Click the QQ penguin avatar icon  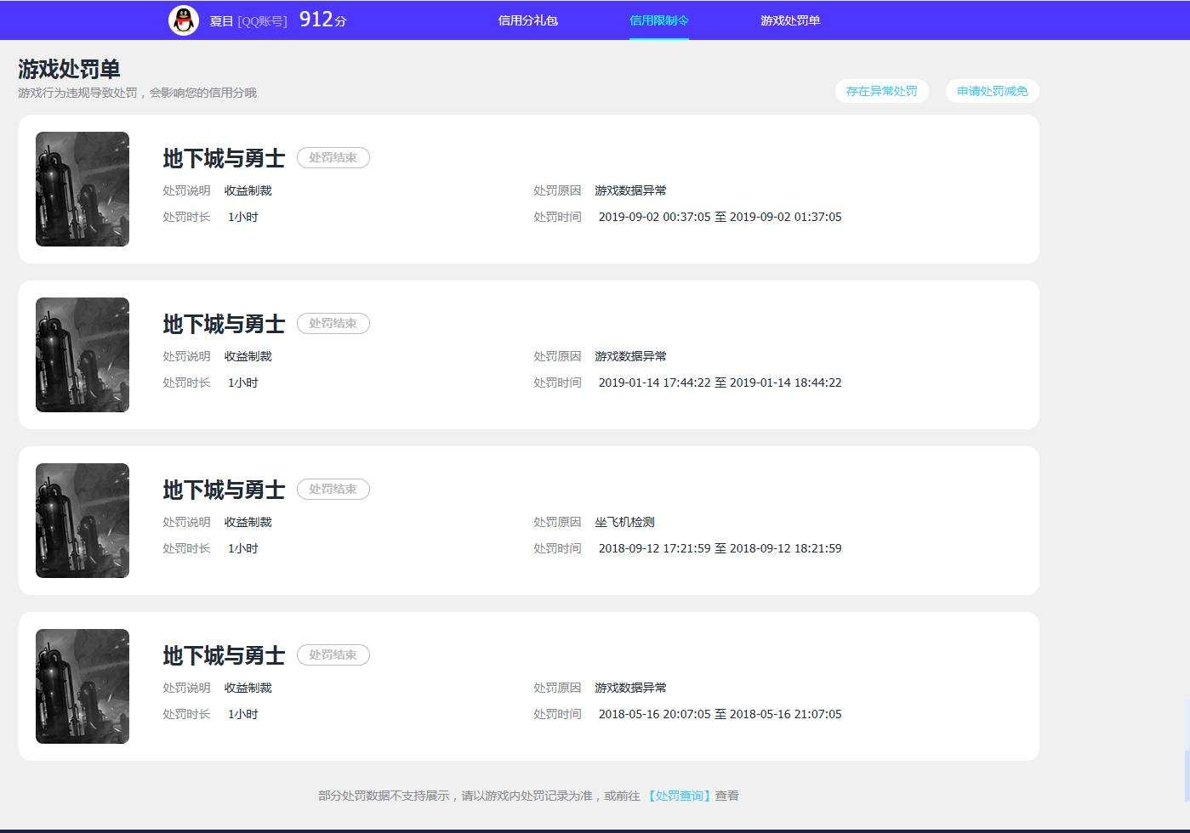[x=184, y=20]
